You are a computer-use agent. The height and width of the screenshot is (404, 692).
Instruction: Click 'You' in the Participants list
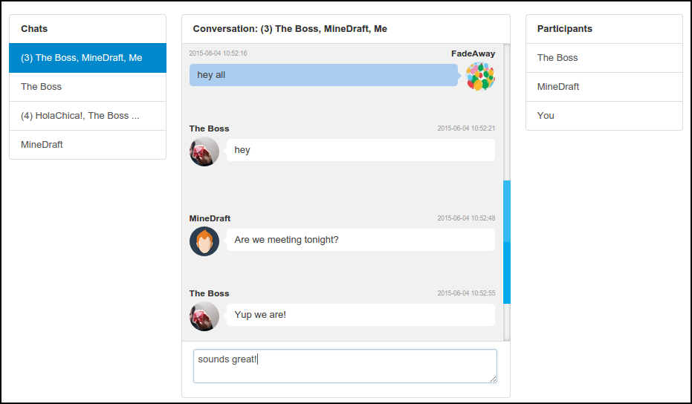tap(604, 116)
